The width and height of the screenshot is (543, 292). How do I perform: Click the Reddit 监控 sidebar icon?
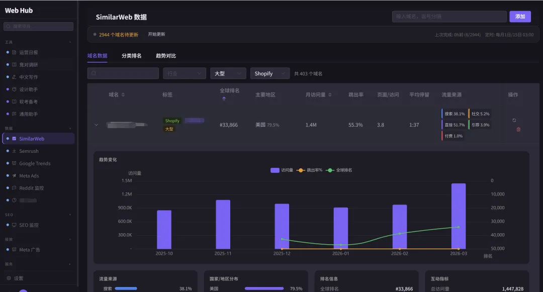(x=14, y=188)
